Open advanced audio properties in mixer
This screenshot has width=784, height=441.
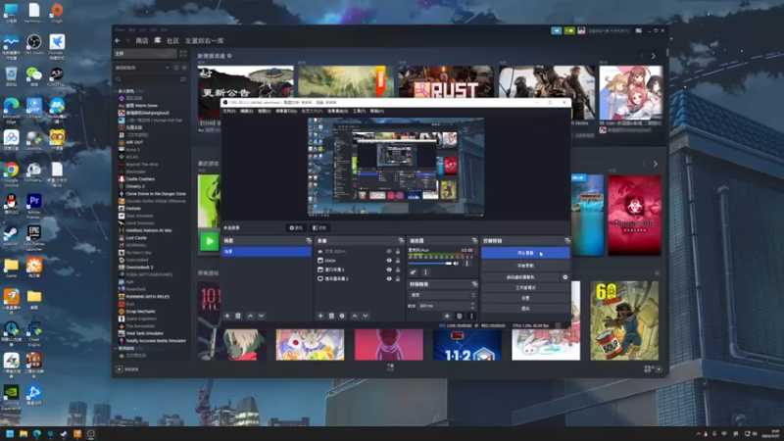[x=413, y=272]
